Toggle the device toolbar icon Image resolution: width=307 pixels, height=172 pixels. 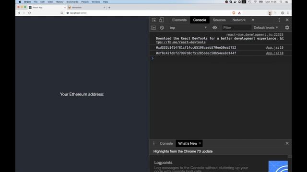tap(161, 20)
